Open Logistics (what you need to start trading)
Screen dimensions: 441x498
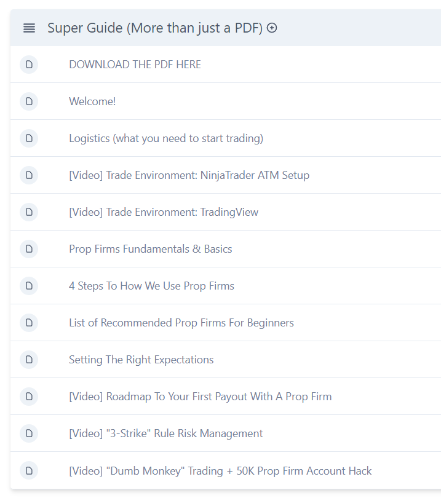[x=166, y=138]
